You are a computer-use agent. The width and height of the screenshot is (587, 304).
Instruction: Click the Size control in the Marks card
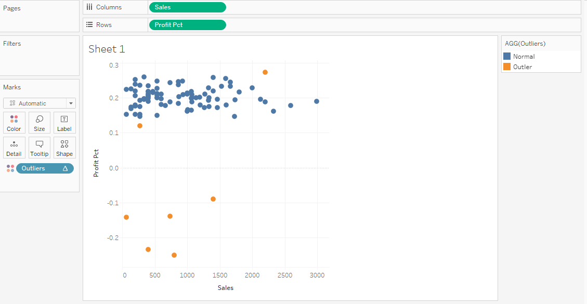click(39, 123)
